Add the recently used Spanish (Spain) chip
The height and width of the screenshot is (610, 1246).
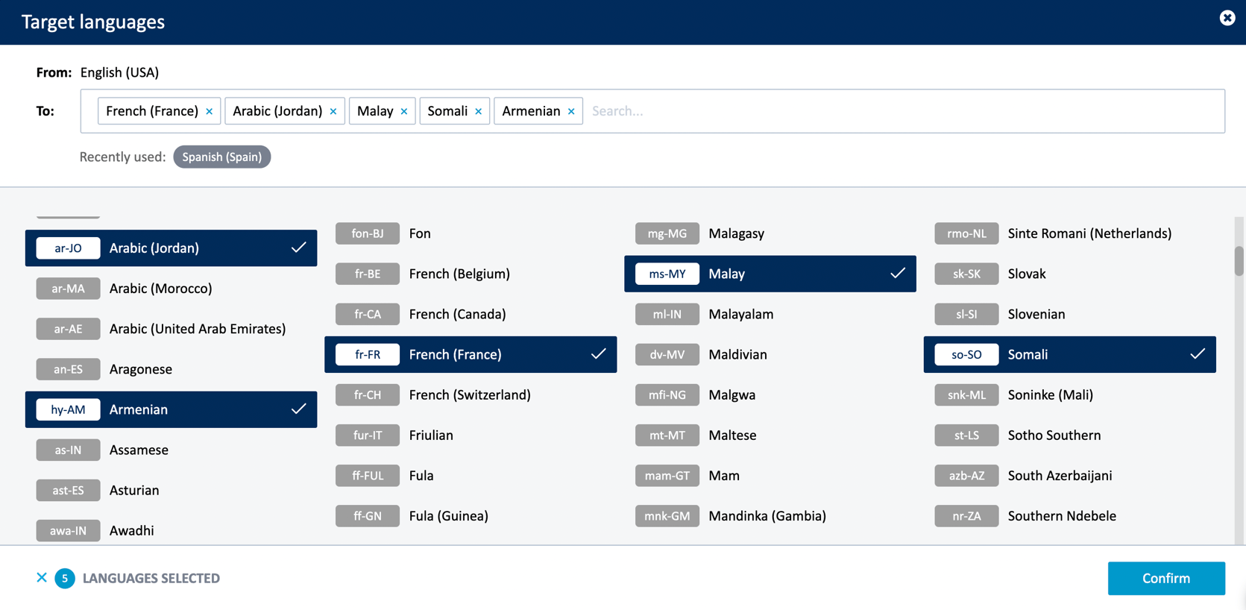(222, 157)
